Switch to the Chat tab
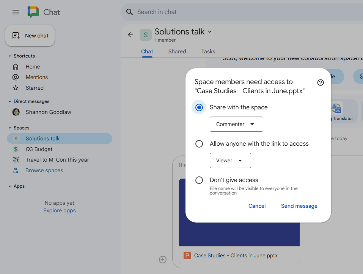Viewport: 363px width, 274px height. click(147, 51)
